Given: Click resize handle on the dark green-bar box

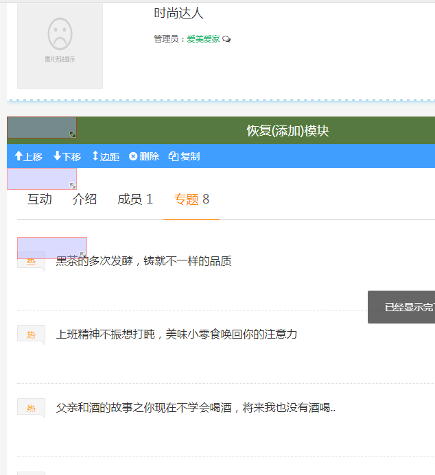Looking at the screenshot, I should 73,134.
